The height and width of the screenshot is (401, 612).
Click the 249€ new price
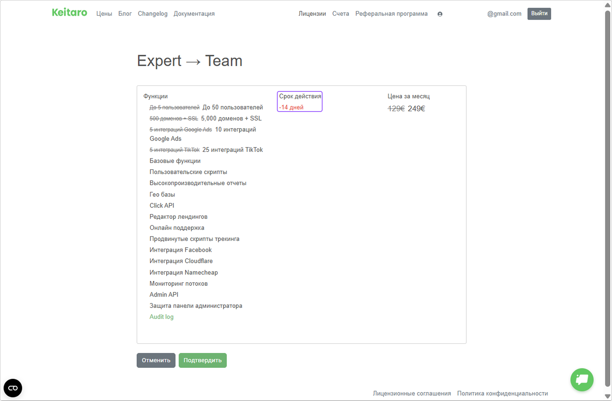tap(416, 108)
